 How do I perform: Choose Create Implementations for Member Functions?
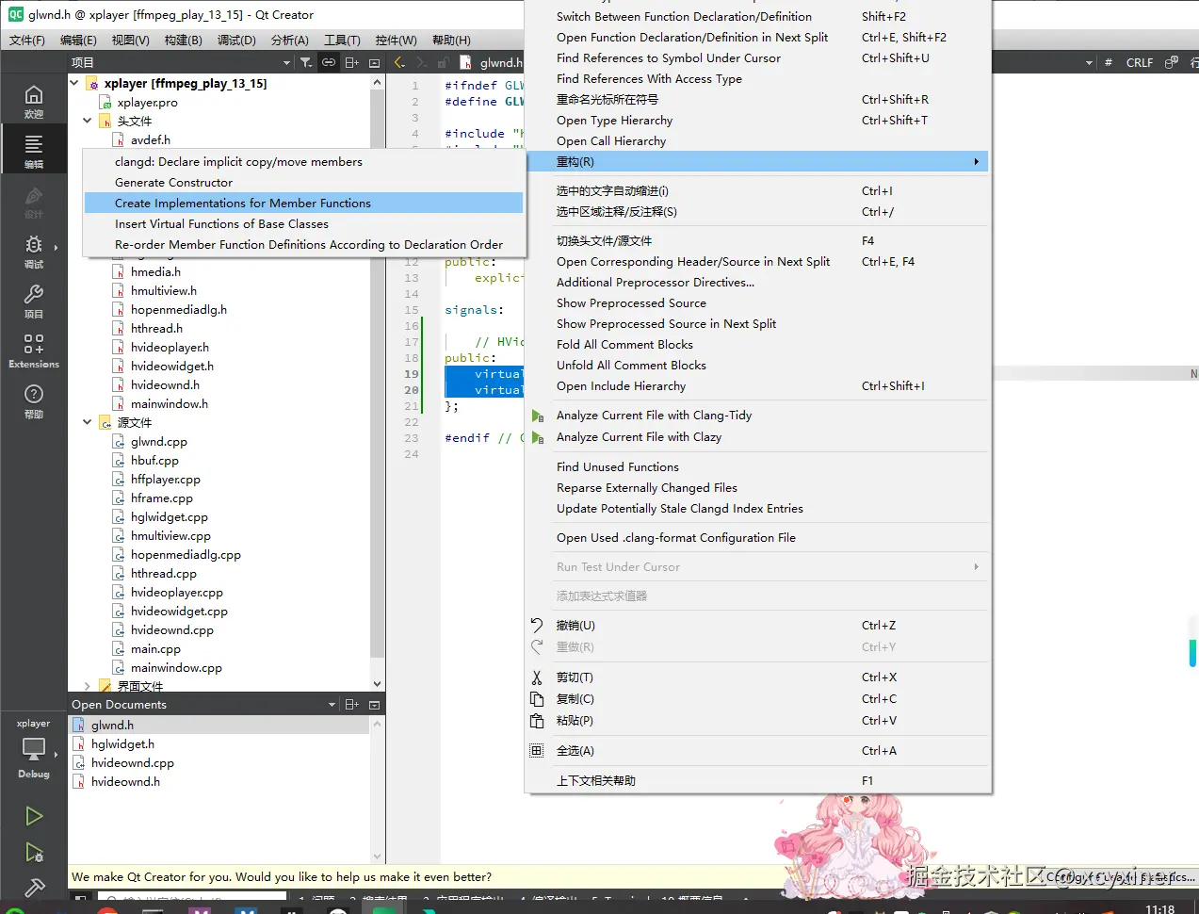tap(303, 204)
